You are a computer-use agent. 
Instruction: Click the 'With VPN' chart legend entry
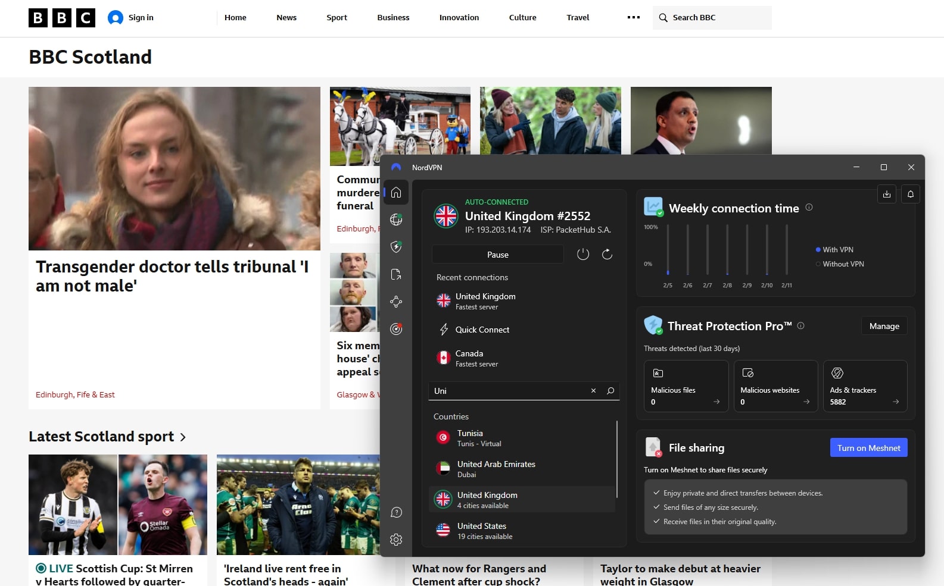tap(834, 250)
